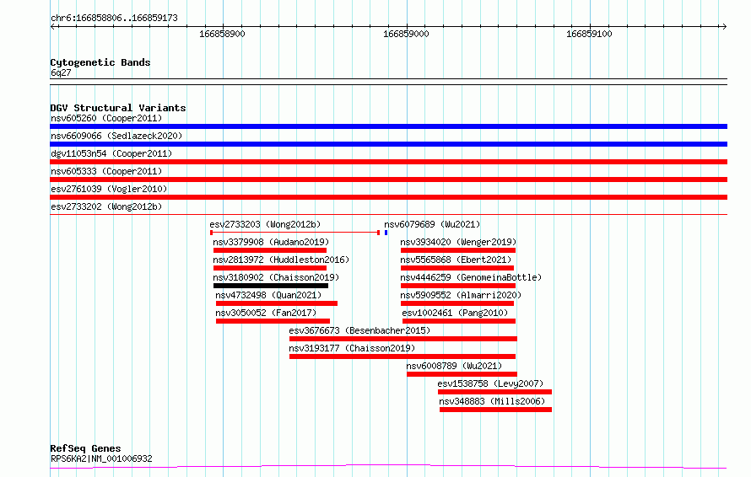Click the esv2733202 (Wong2012b) label
Viewport: 751px width, 477px height.
point(106,206)
